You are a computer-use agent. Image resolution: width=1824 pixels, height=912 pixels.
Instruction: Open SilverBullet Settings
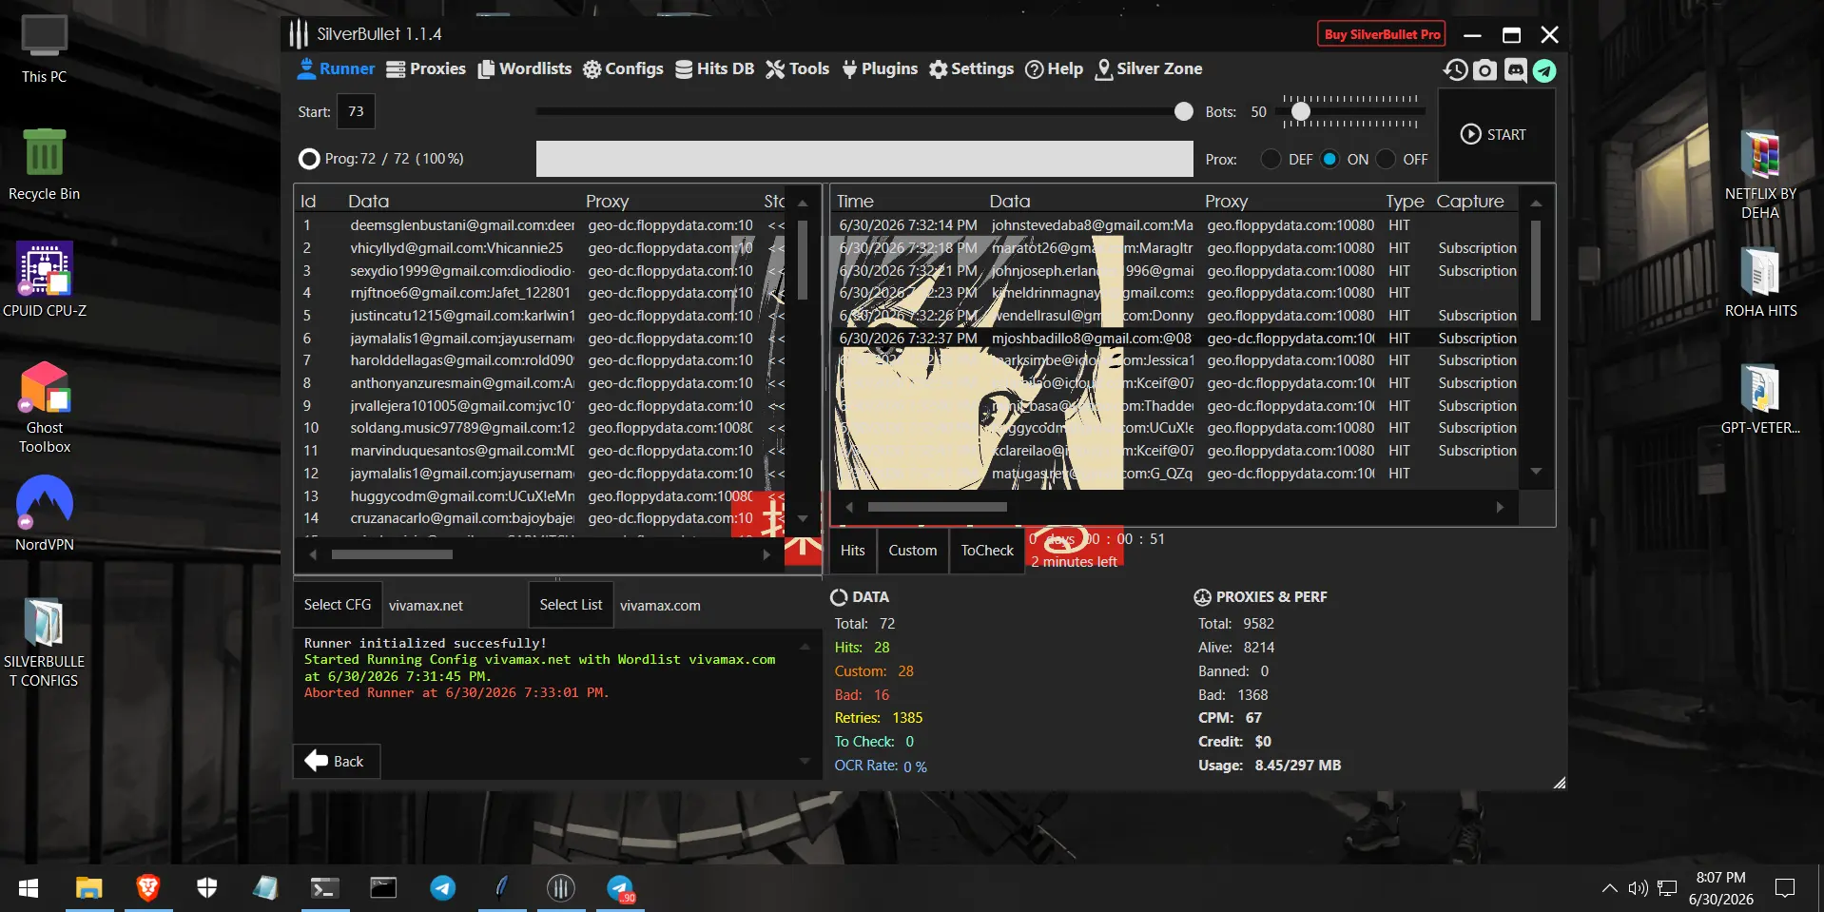click(x=971, y=68)
